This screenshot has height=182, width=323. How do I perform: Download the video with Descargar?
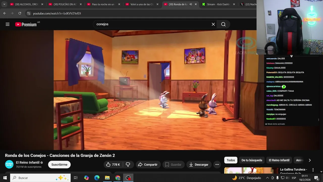(199, 165)
